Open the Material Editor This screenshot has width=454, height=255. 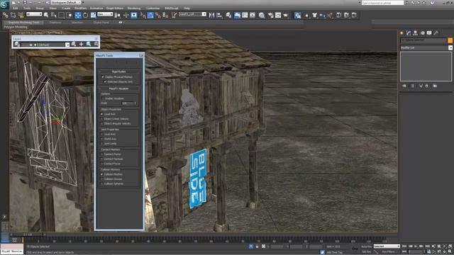click(x=262, y=15)
